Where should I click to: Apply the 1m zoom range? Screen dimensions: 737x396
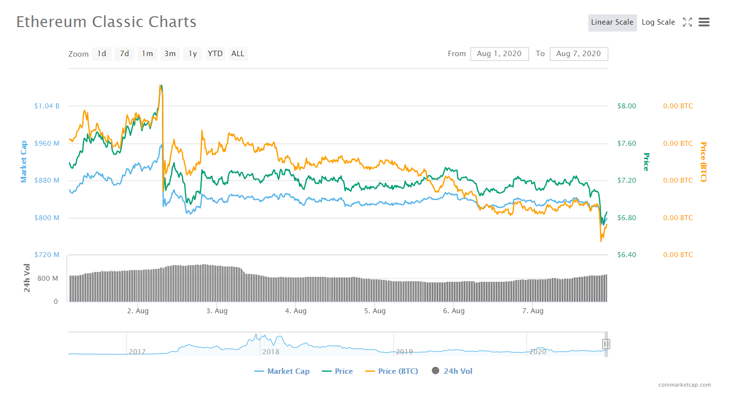click(x=147, y=54)
